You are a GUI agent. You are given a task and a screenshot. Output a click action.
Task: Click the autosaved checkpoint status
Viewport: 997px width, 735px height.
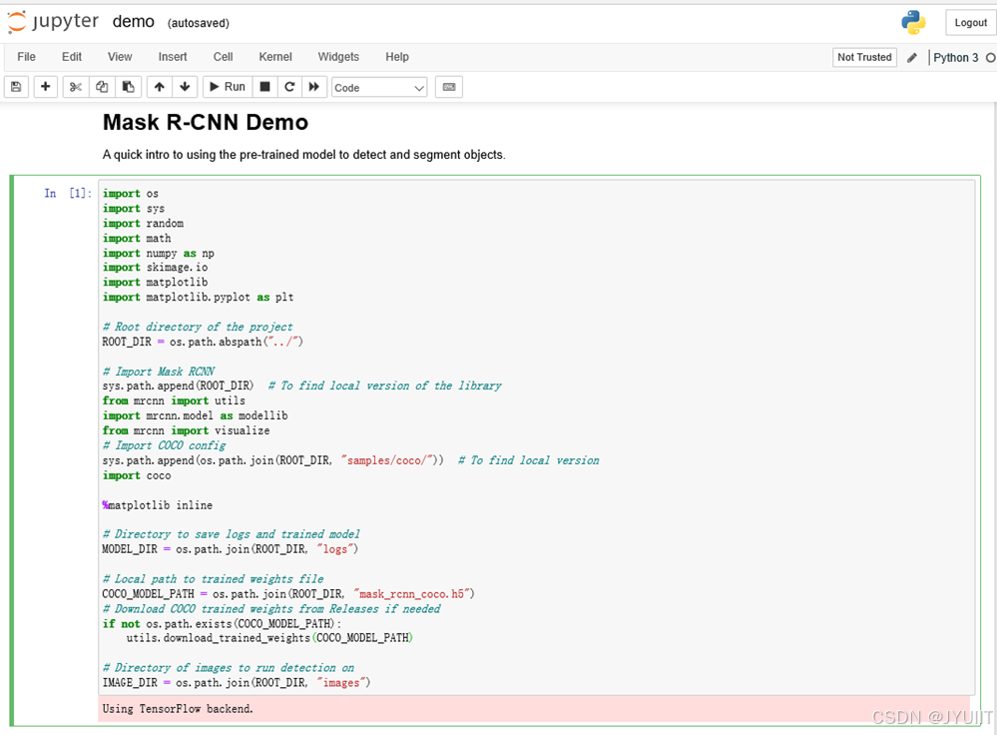[199, 23]
